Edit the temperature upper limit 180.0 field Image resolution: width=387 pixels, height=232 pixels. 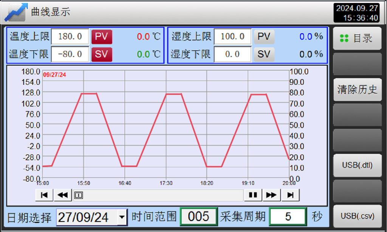[70, 37]
